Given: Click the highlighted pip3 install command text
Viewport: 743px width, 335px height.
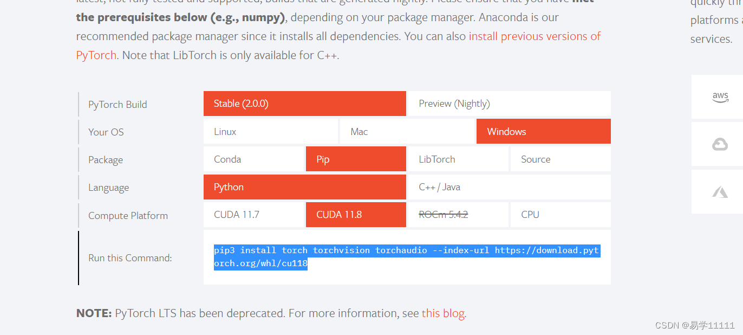Looking at the screenshot, I should click(x=407, y=257).
